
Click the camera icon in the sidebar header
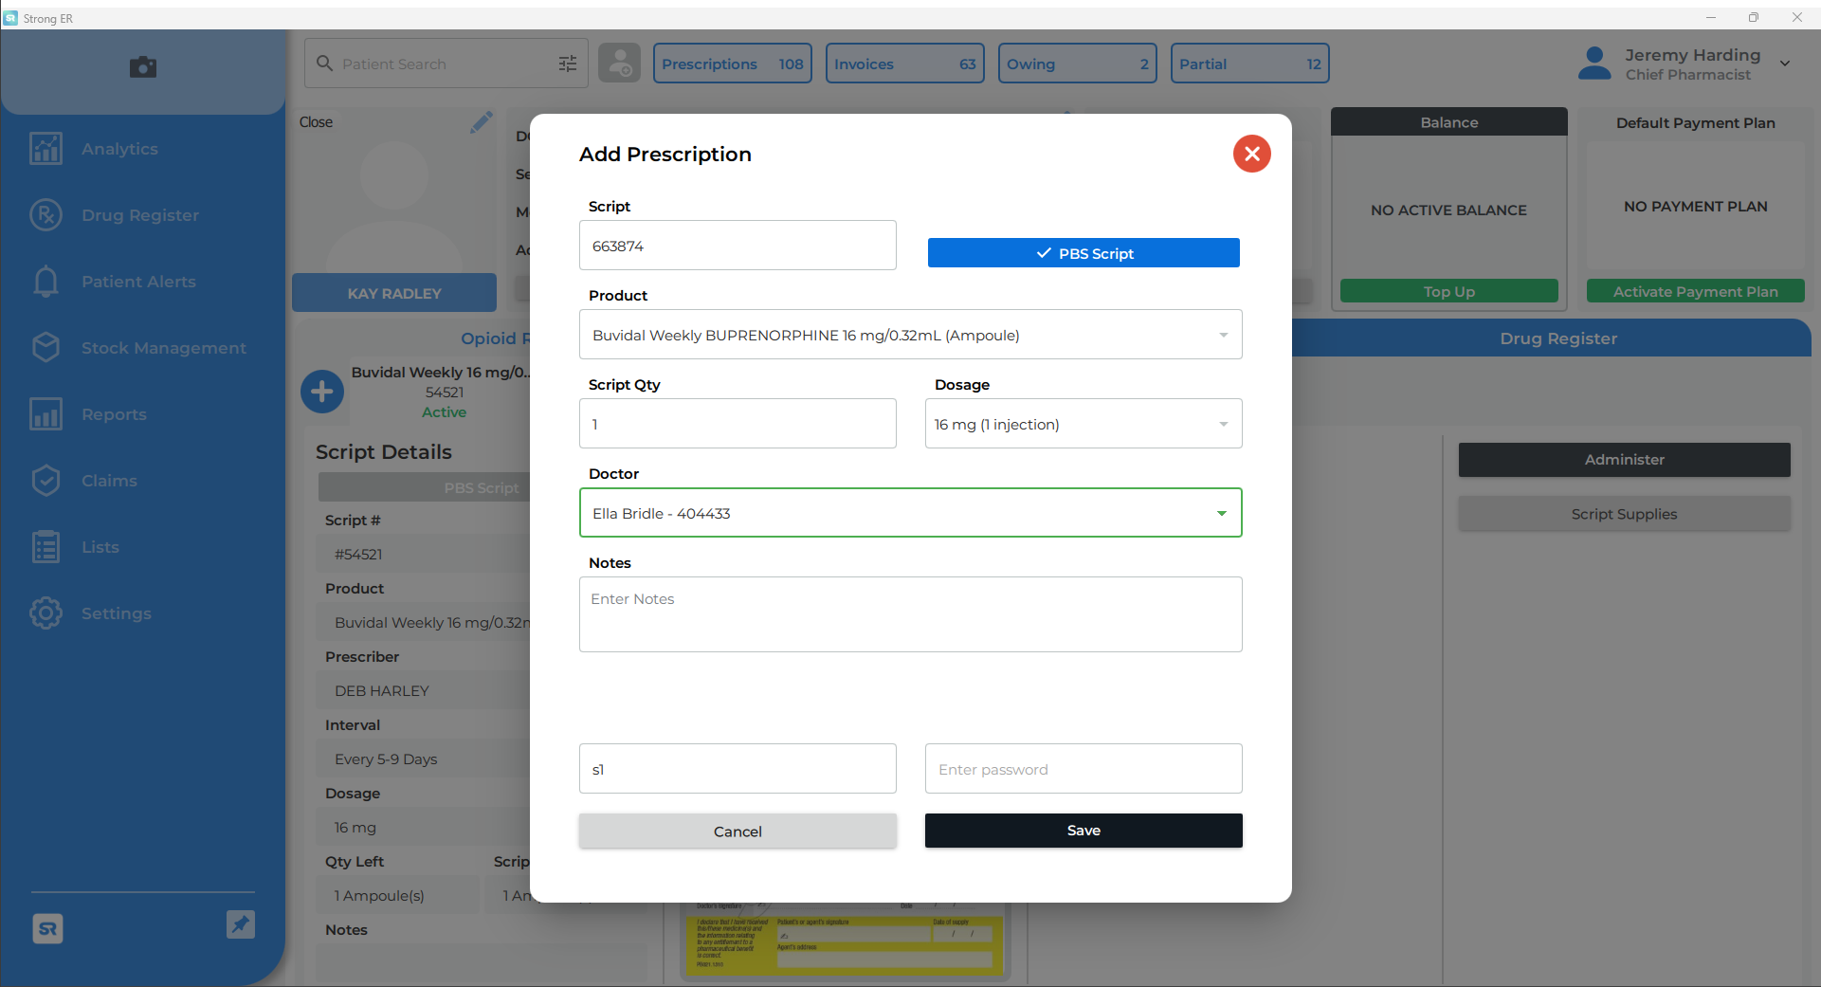[x=143, y=66]
